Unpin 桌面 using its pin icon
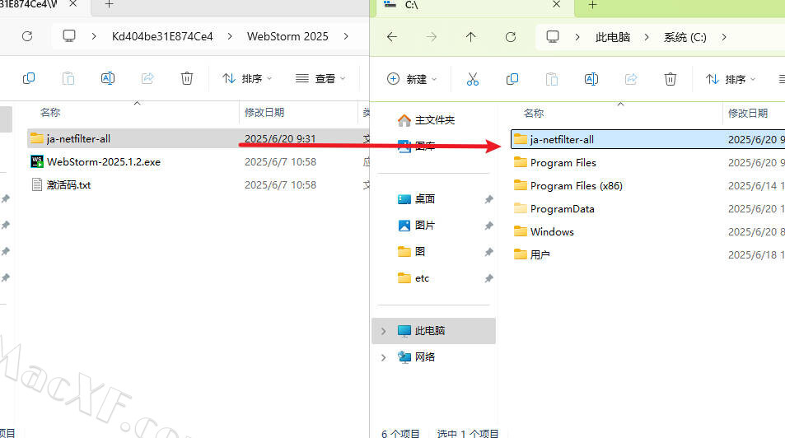The height and width of the screenshot is (438, 785). click(x=488, y=199)
